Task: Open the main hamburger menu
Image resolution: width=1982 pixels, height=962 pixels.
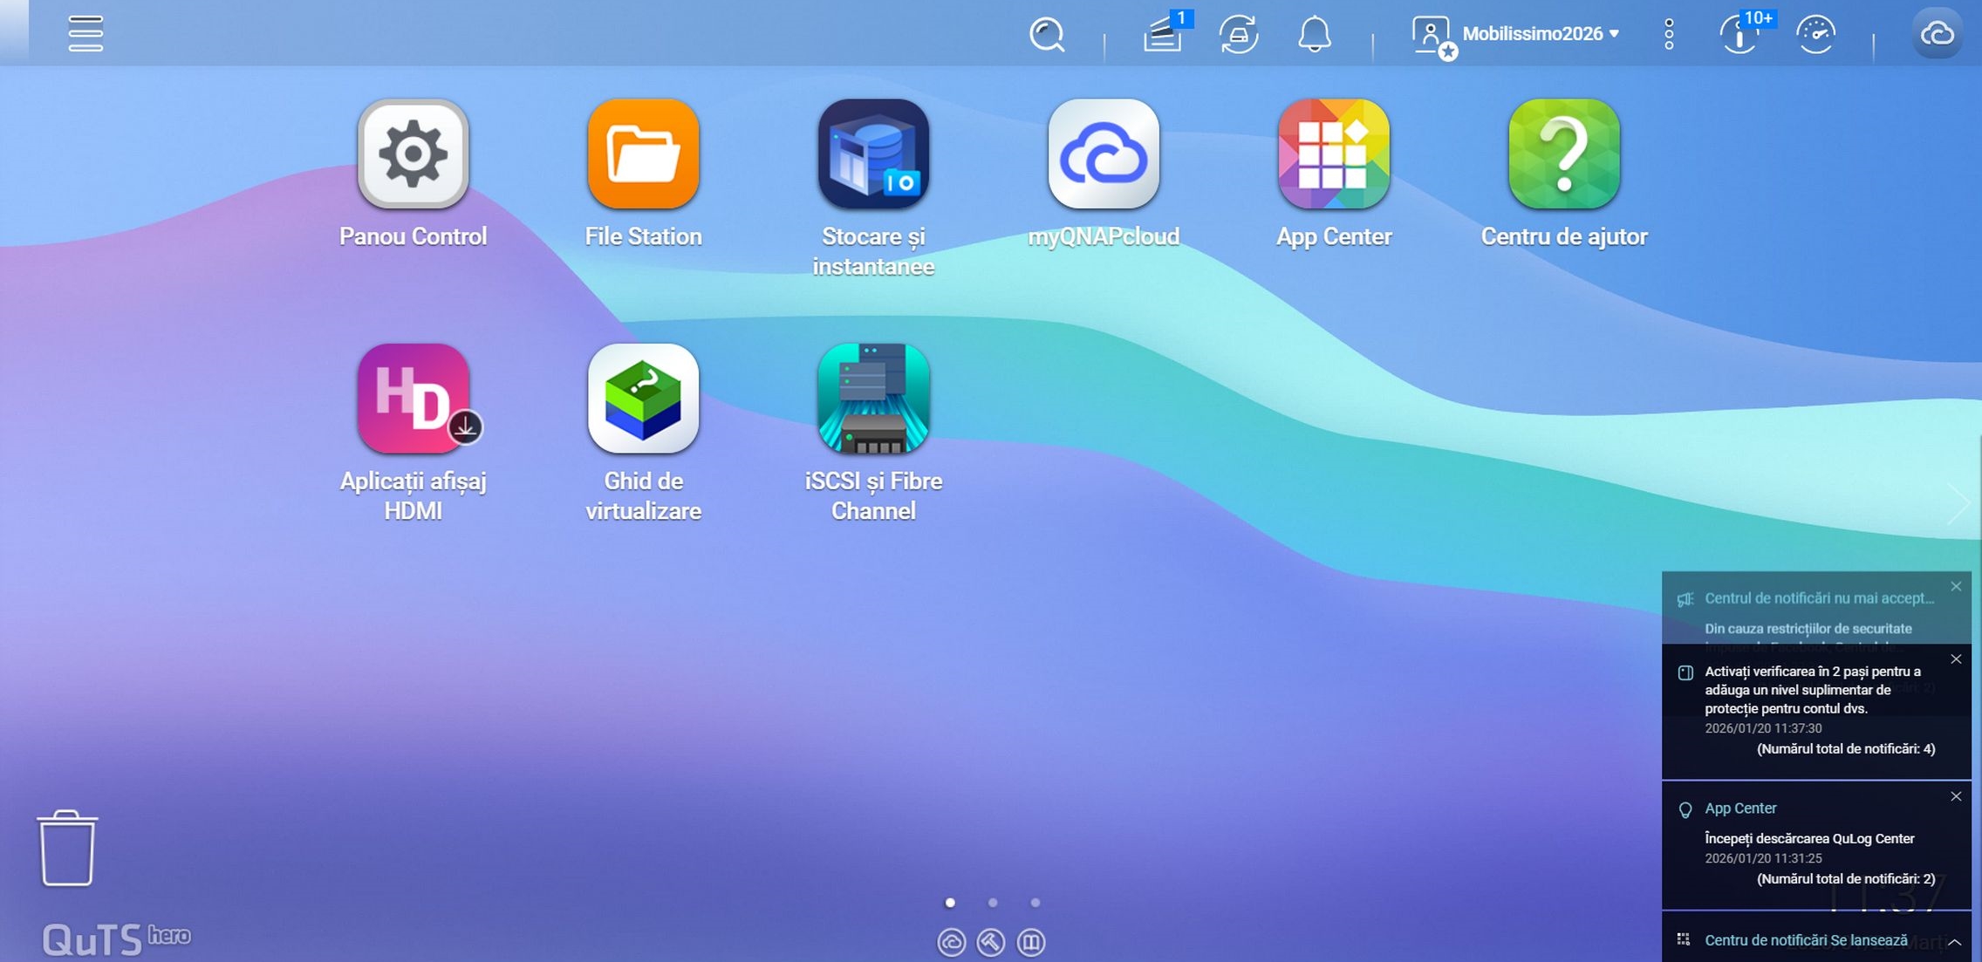Action: point(85,33)
